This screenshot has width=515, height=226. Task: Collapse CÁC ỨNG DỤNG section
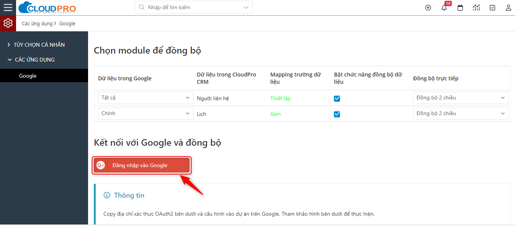pos(31,60)
